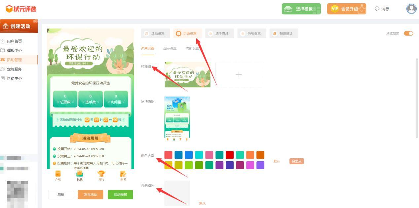Screen dimensions: 419x208
Task: Select the 默认 default color scheme option
Action: pyautogui.click(x=277, y=162)
